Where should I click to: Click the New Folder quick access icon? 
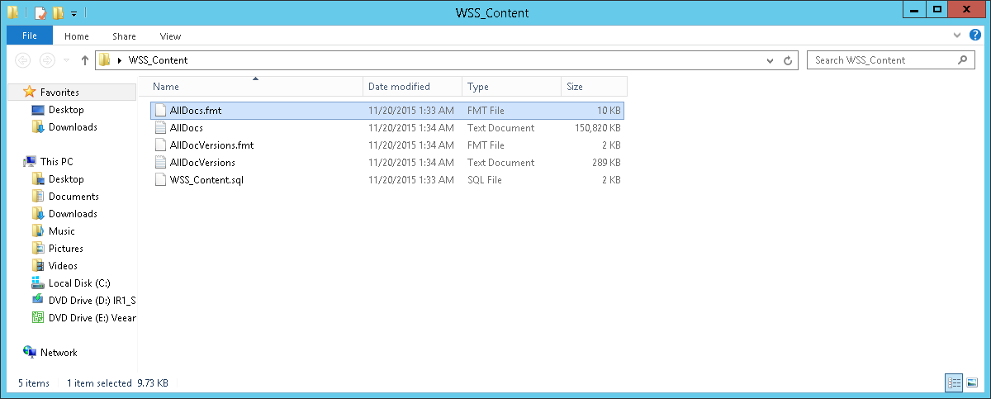[x=57, y=12]
